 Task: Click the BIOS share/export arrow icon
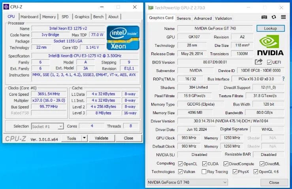click(x=258, y=62)
